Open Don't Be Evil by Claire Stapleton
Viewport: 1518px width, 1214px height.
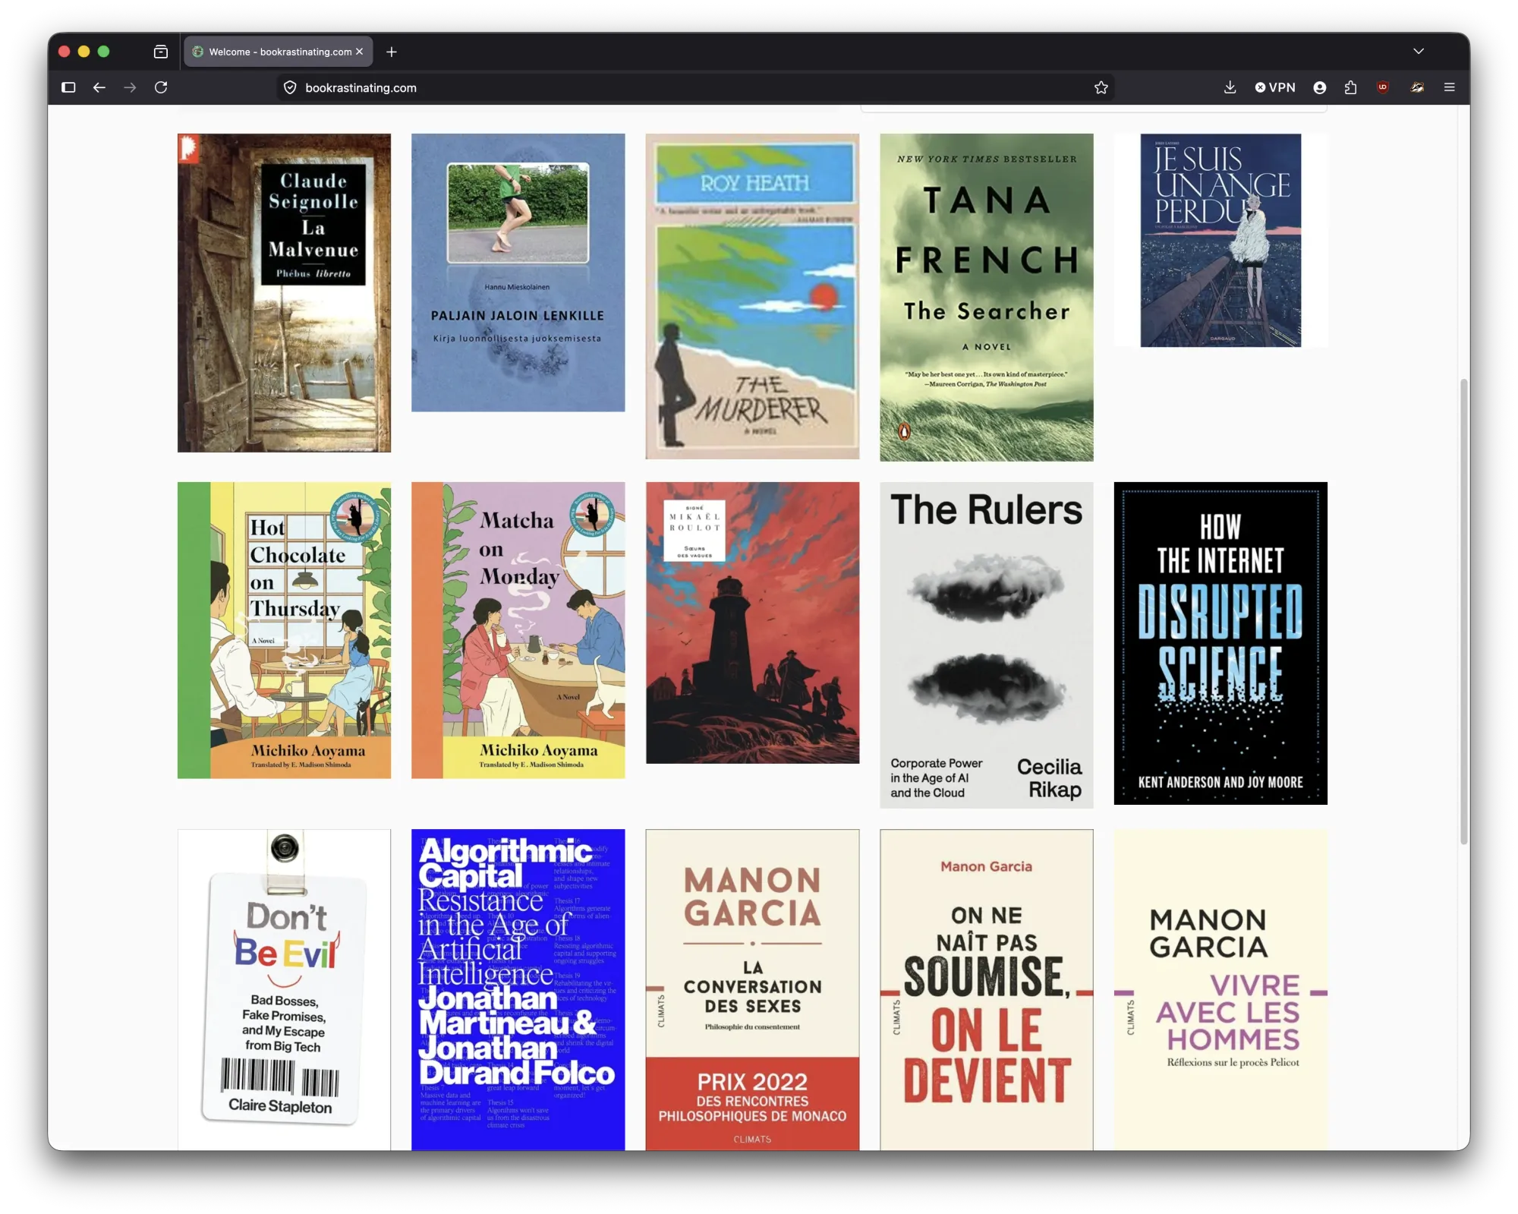point(284,989)
